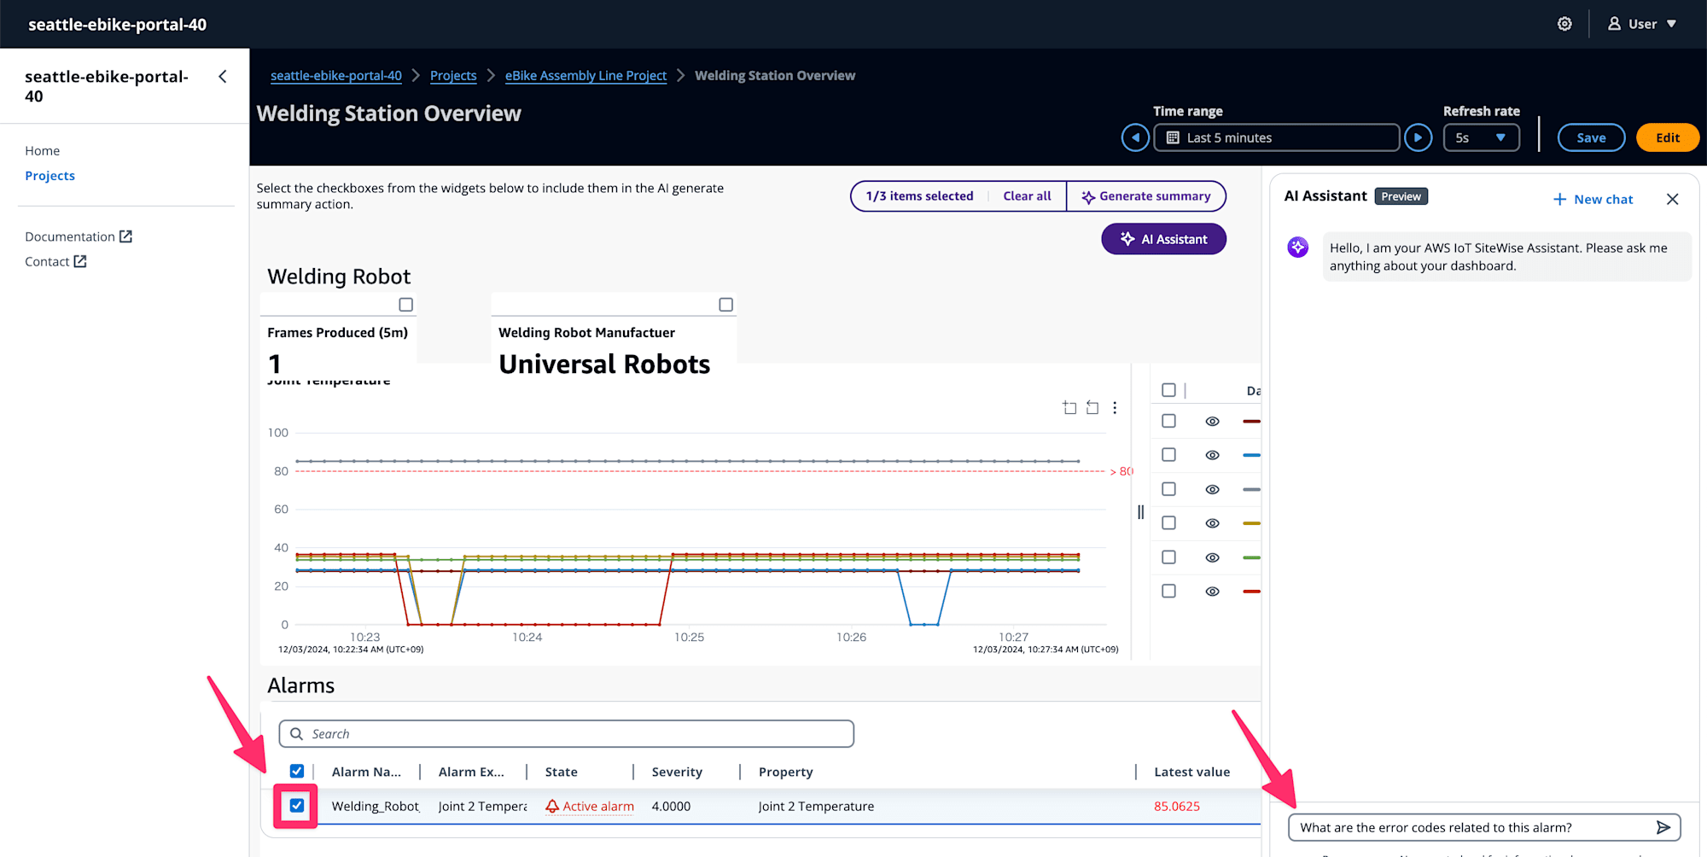Click the blue legend color swatch
Screen dimensions: 1707x857
click(1251, 456)
